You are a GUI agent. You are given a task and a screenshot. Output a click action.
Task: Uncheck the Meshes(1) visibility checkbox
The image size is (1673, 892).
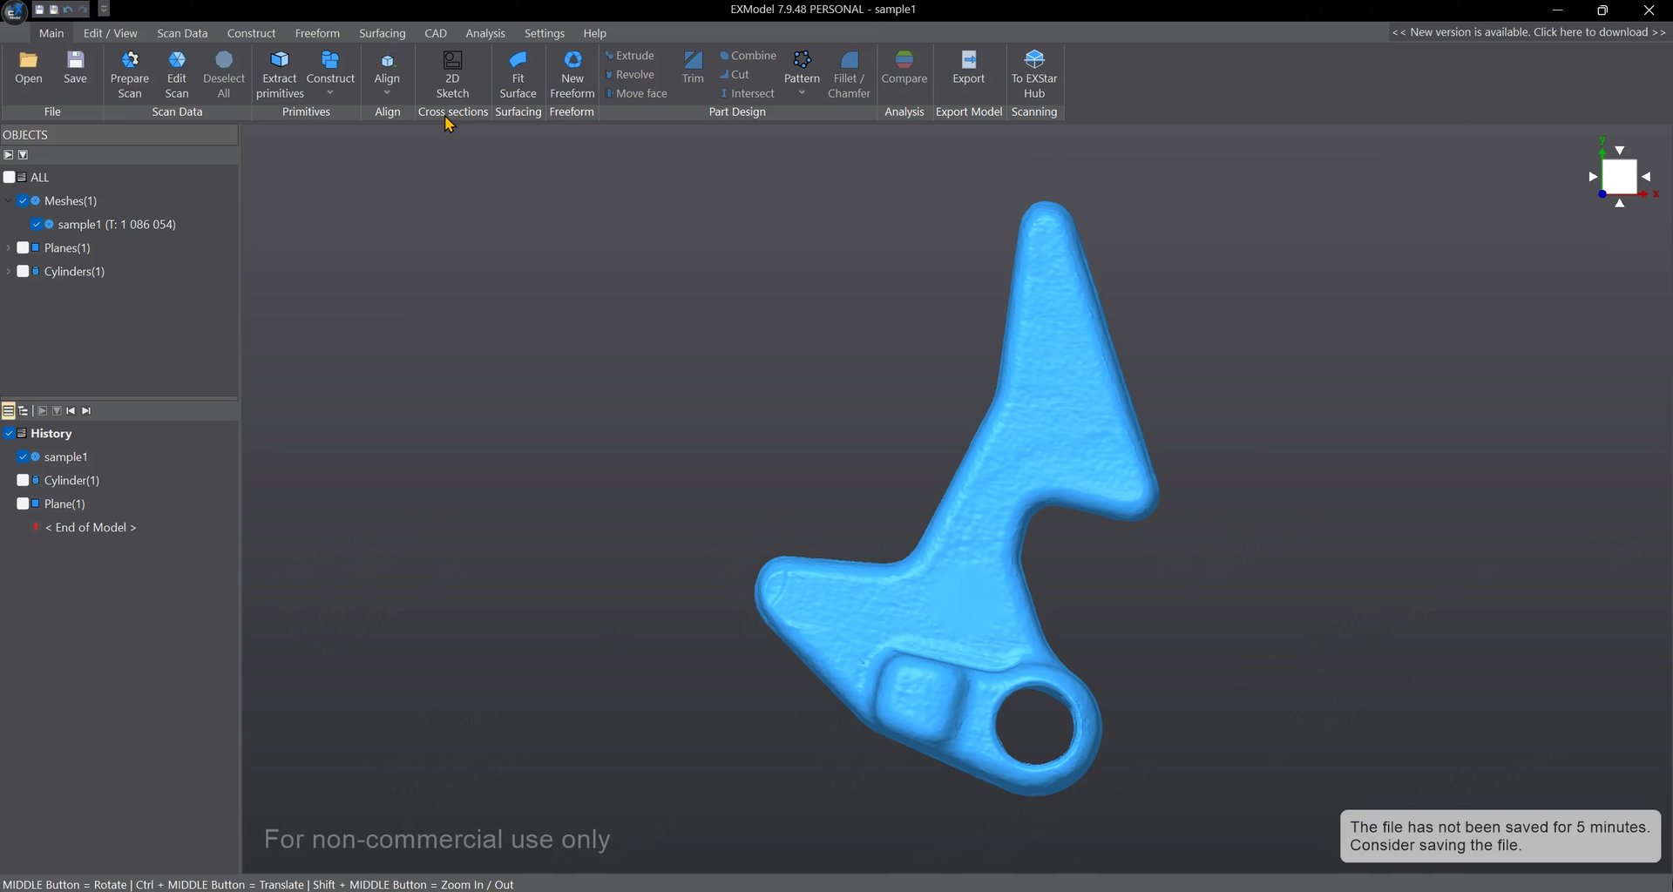(x=23, y=201)
